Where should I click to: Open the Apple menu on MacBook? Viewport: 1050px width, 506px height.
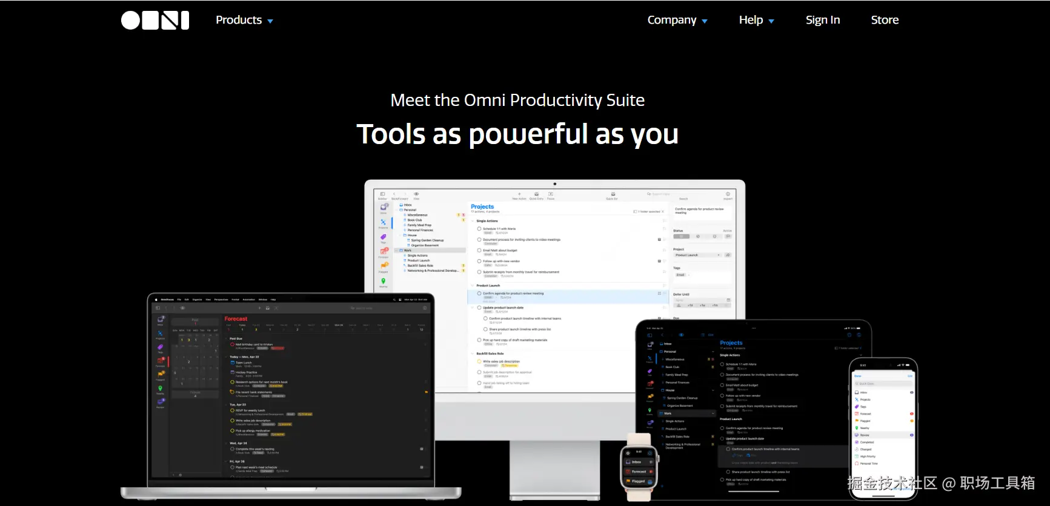(x=156, y=299)
